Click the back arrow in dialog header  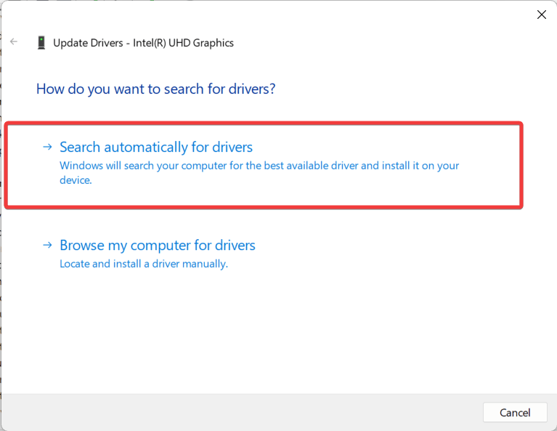click(x=14, y=41)
